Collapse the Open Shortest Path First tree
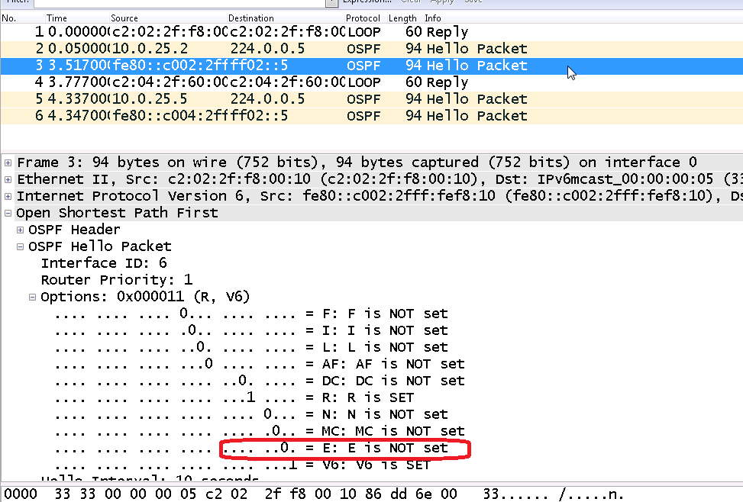 pyautogui.click(x=8, y=213)
